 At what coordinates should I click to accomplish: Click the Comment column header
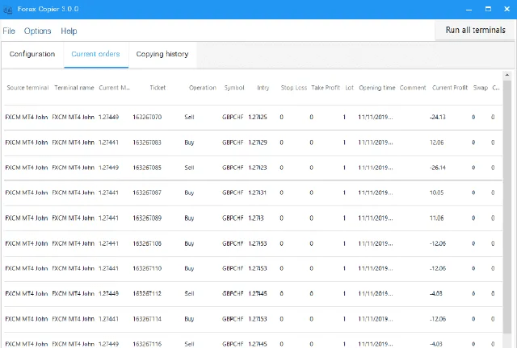point(413,88)
